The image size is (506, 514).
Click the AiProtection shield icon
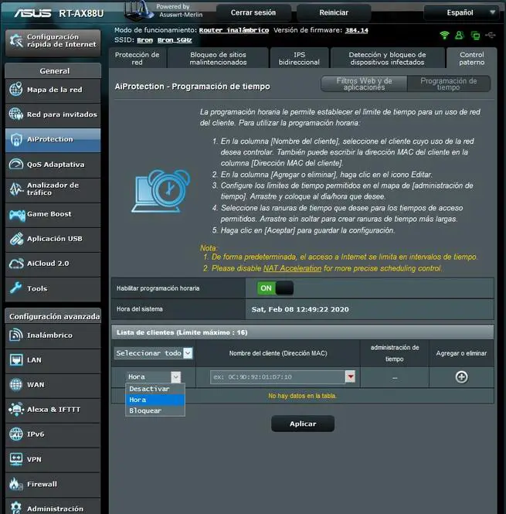[15, 139]
